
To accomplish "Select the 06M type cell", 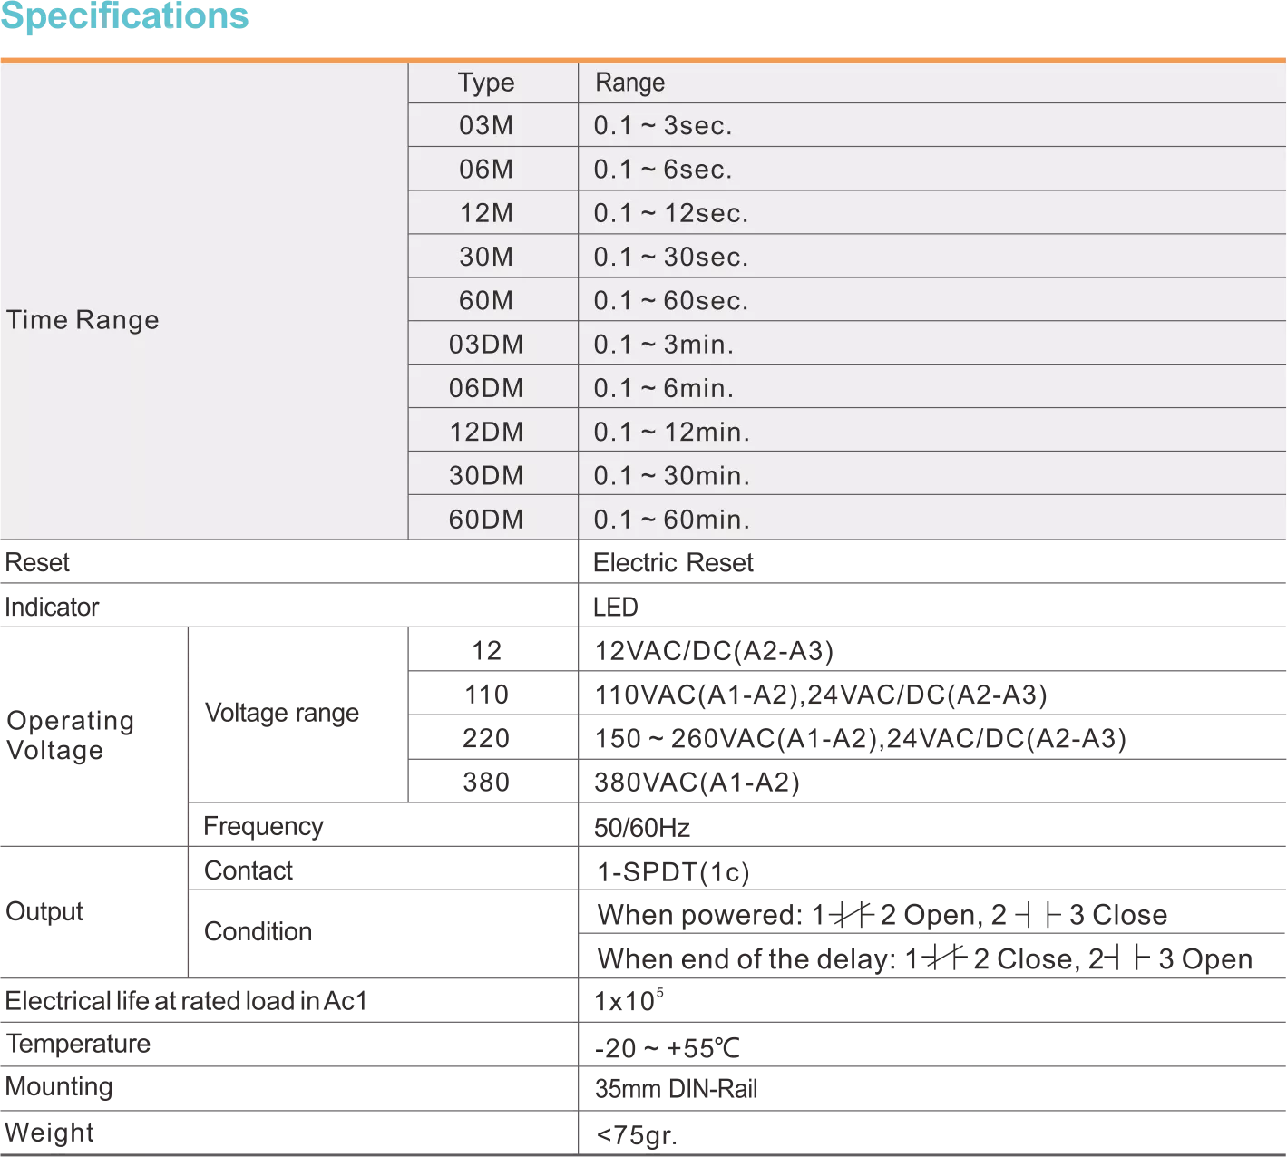I will tap(486, 170).
